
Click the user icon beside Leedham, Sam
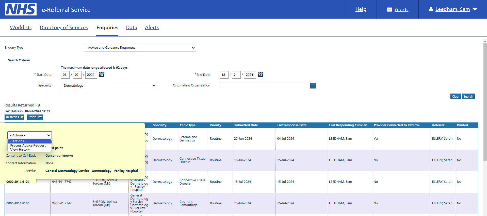tap(431, 9)
